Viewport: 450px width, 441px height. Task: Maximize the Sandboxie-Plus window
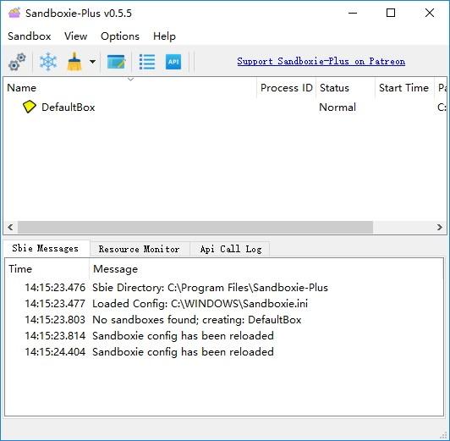pos(391,13)
